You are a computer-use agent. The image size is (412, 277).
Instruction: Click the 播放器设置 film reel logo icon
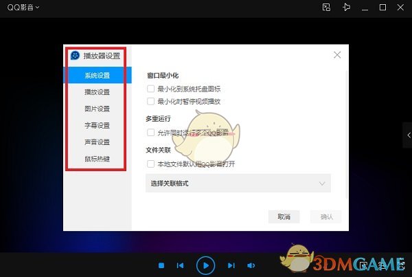75,56
